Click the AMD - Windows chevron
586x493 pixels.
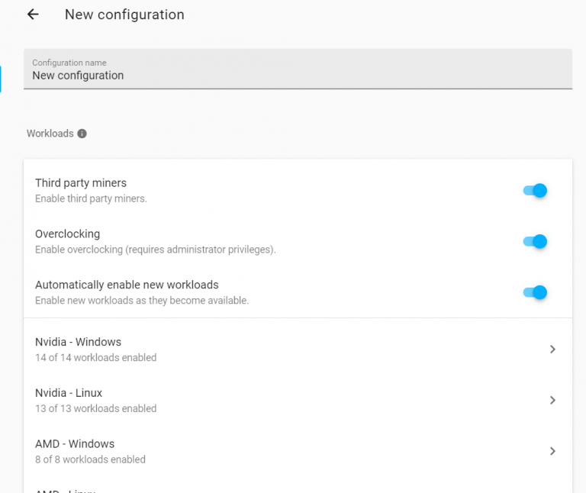[x=552, y=451]
